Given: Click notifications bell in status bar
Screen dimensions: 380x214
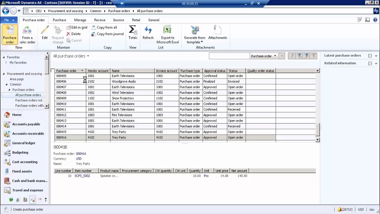Looking at the screenshot, I should click(x=340, y=210).
